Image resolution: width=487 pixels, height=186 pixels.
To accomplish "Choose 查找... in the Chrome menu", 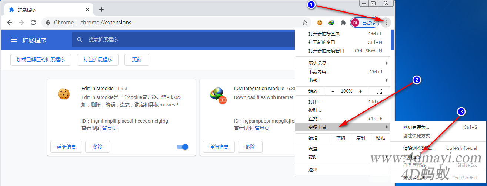I will (x=343, y=118).
